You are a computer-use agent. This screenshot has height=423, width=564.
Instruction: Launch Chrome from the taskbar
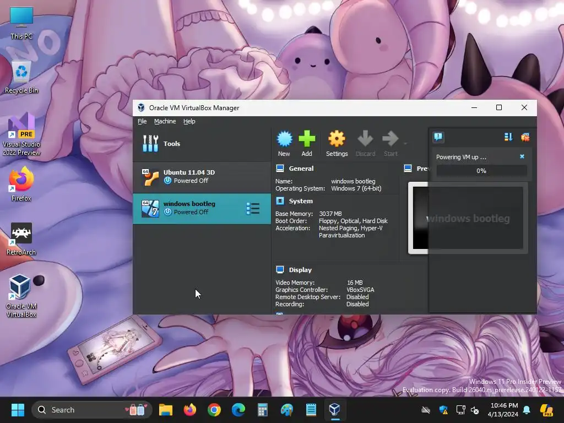214,410
